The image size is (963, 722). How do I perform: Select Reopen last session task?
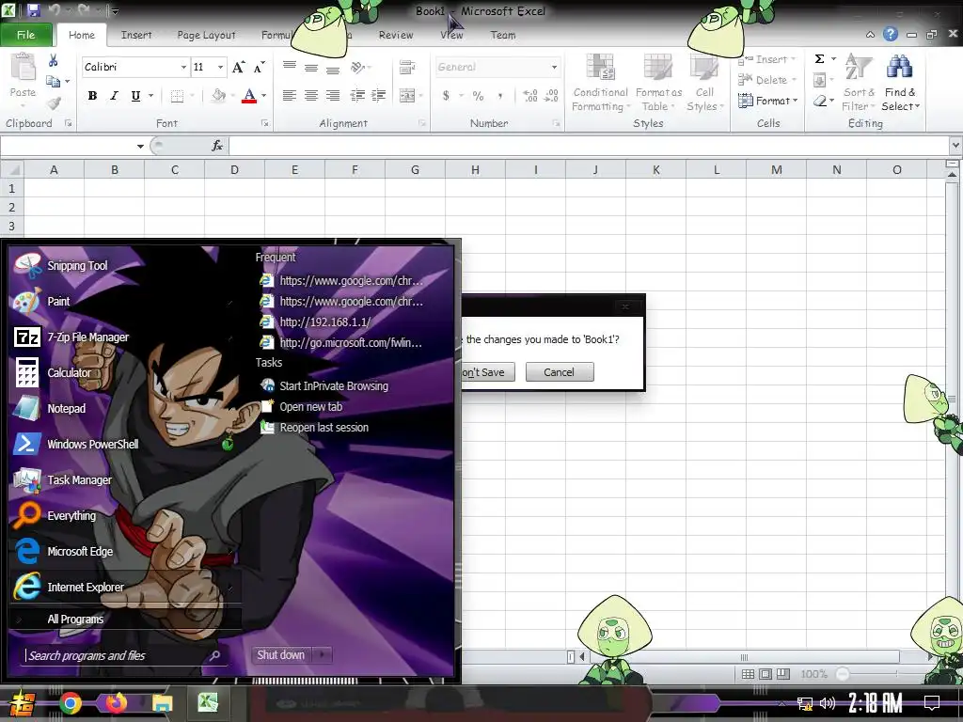[x=324, y=428]
